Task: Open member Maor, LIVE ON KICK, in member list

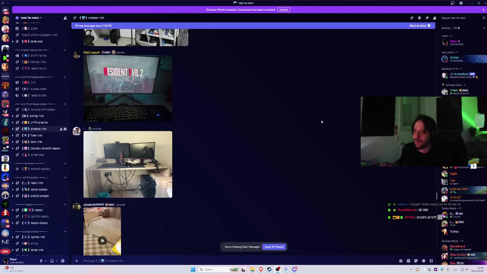Action: [x=462, y=42]
